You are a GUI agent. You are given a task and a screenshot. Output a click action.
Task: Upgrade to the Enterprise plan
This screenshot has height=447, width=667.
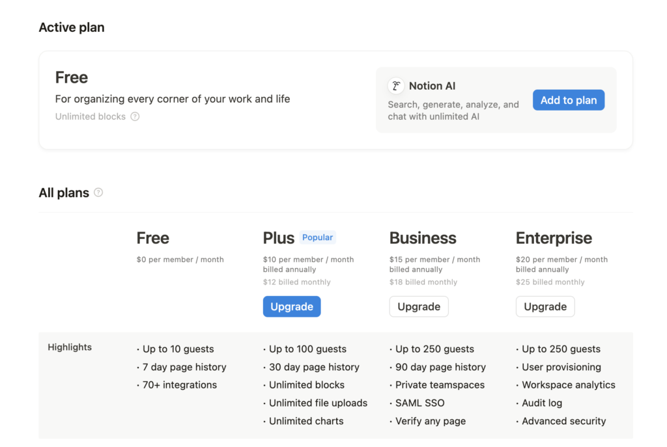pyautogui.click(x=545, y=306)
